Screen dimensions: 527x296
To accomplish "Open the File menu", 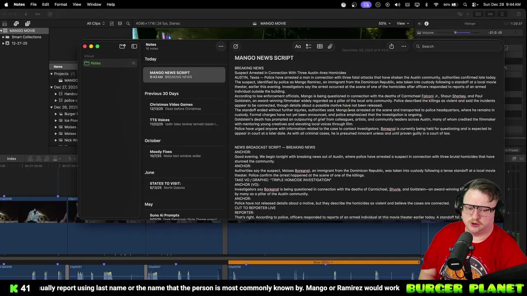I will click(33, 5).
